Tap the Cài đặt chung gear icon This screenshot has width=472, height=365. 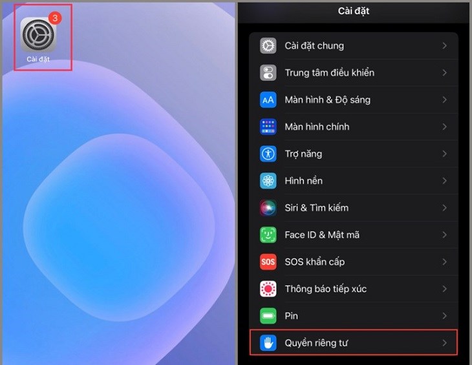[268, 46]
